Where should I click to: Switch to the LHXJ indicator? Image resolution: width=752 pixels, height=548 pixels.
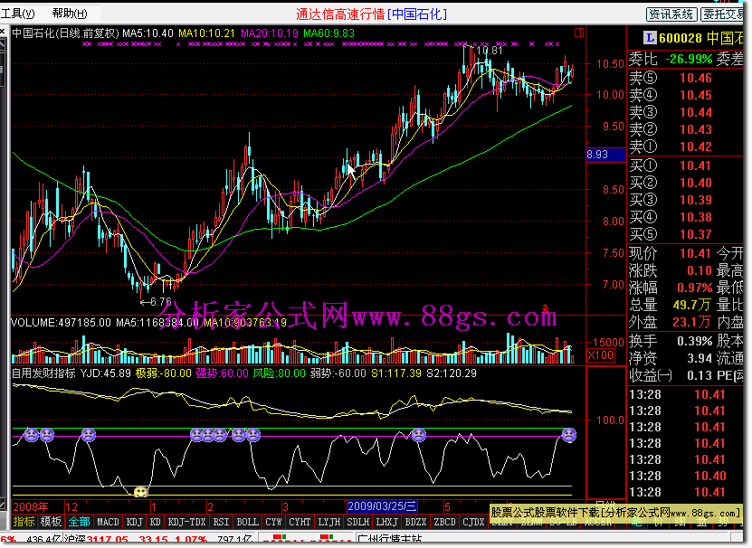[386, 522]
